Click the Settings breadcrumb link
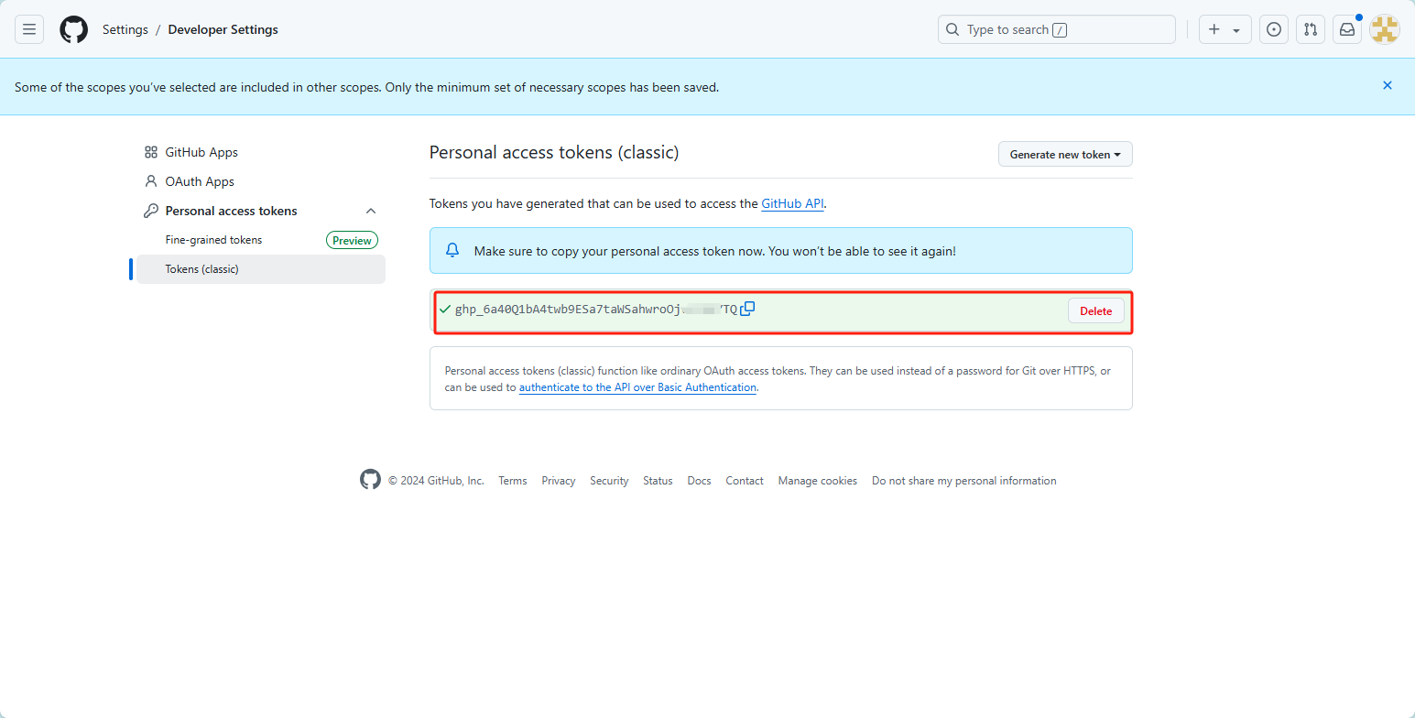Viewport: 1415px width, 718px height. (x=125, y=29)
